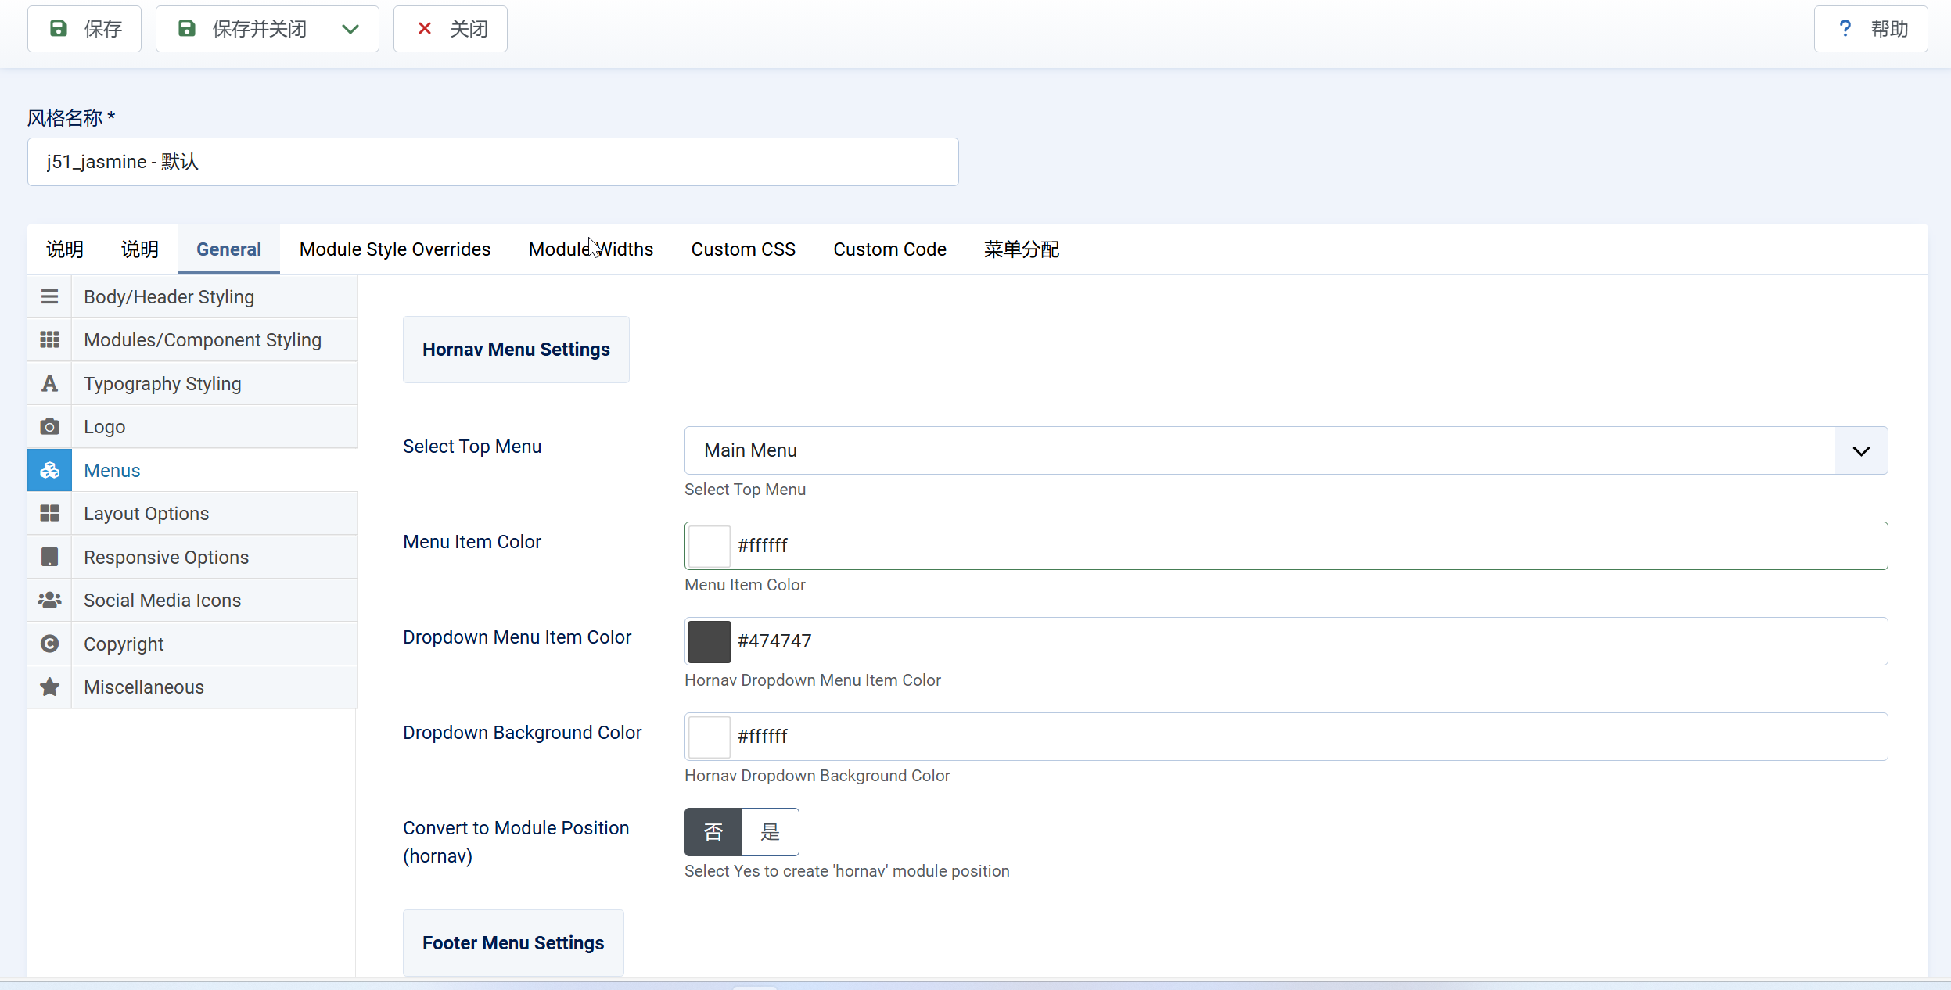This screenshot has width=1951, height=990.
Task: Switch to the Custom CSS tab
Action: tap(742, 249)
